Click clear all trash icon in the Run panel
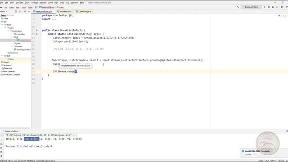 1,156
